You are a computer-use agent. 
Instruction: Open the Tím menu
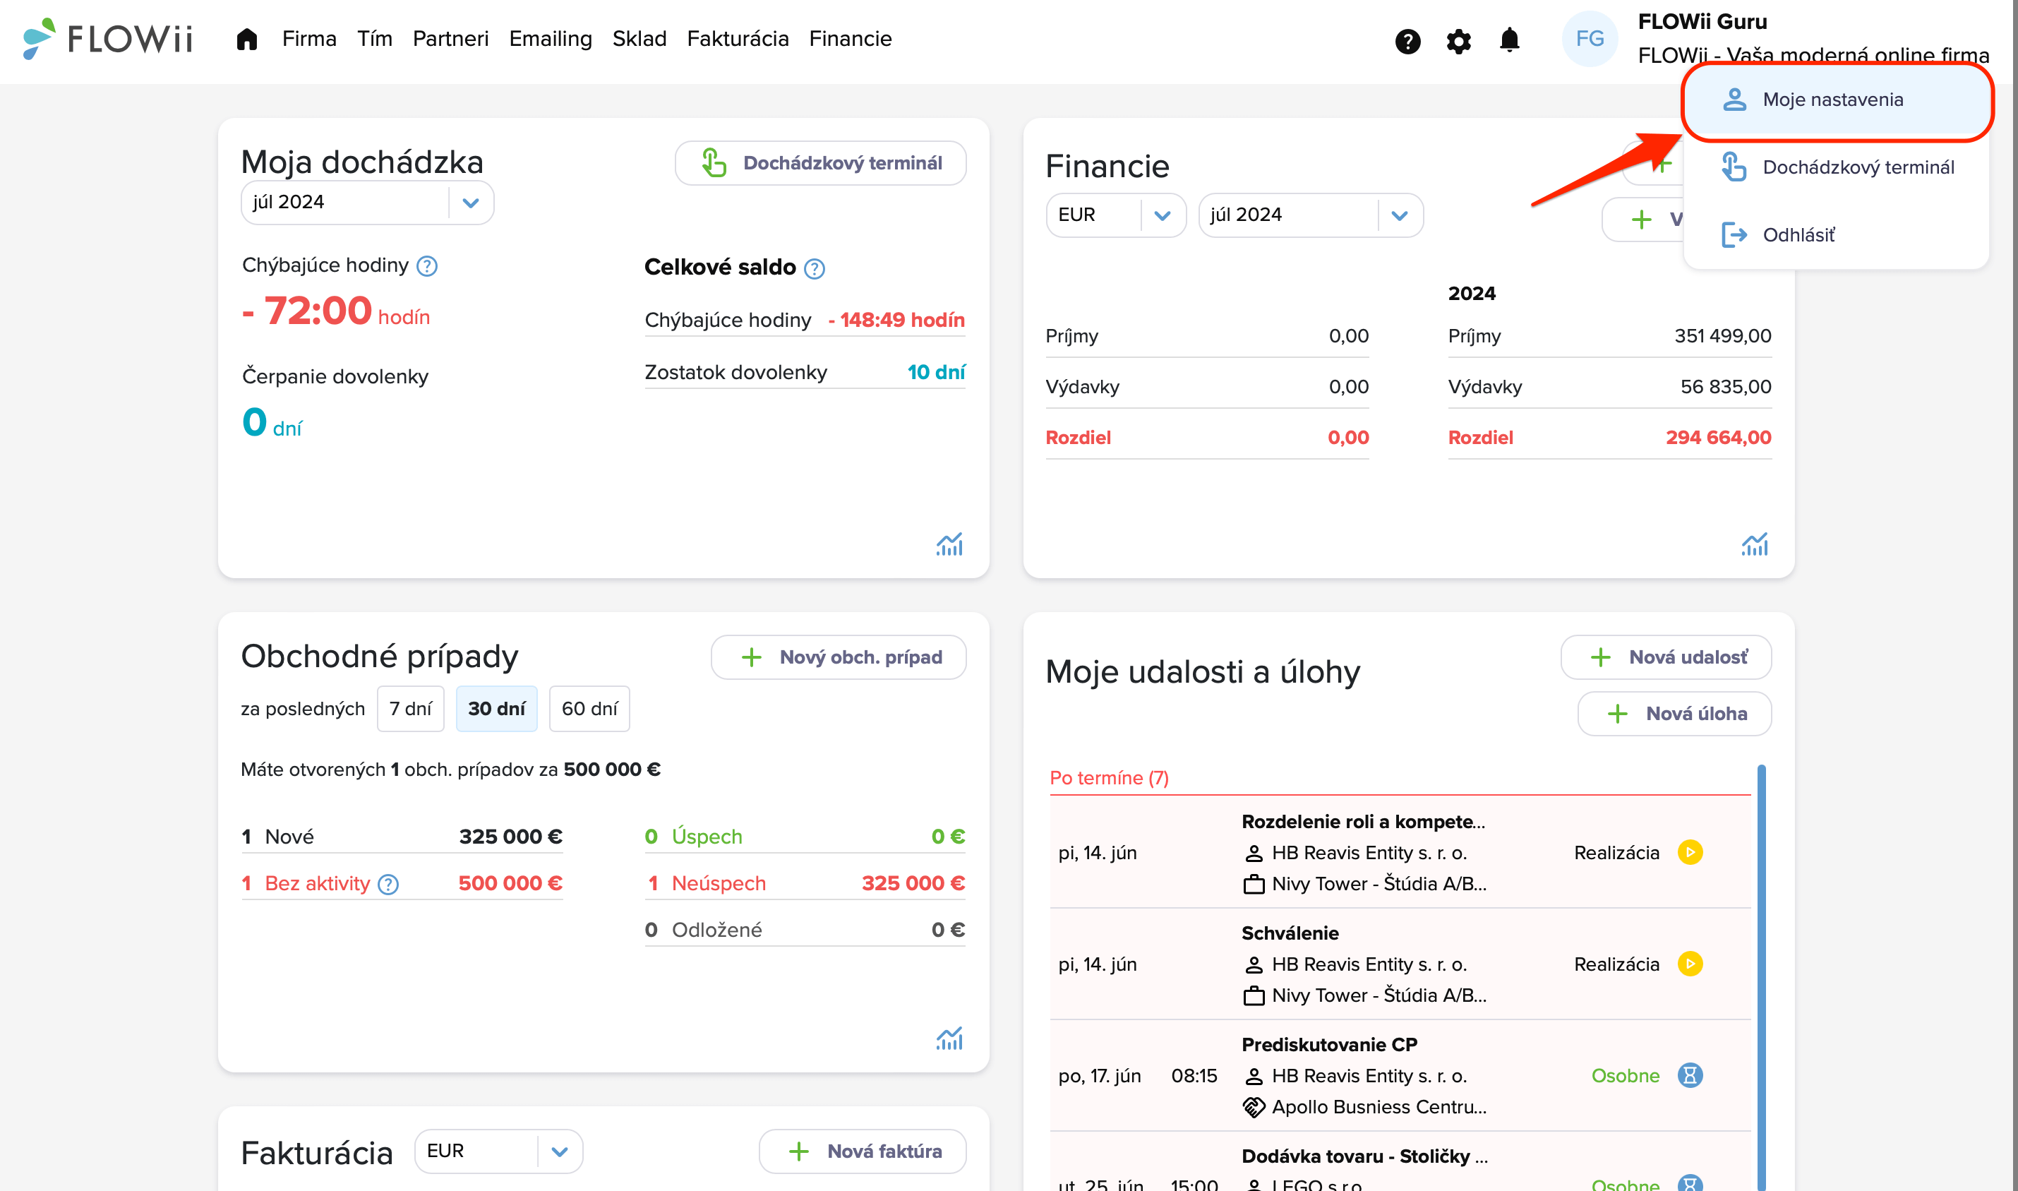coord(375,39)
